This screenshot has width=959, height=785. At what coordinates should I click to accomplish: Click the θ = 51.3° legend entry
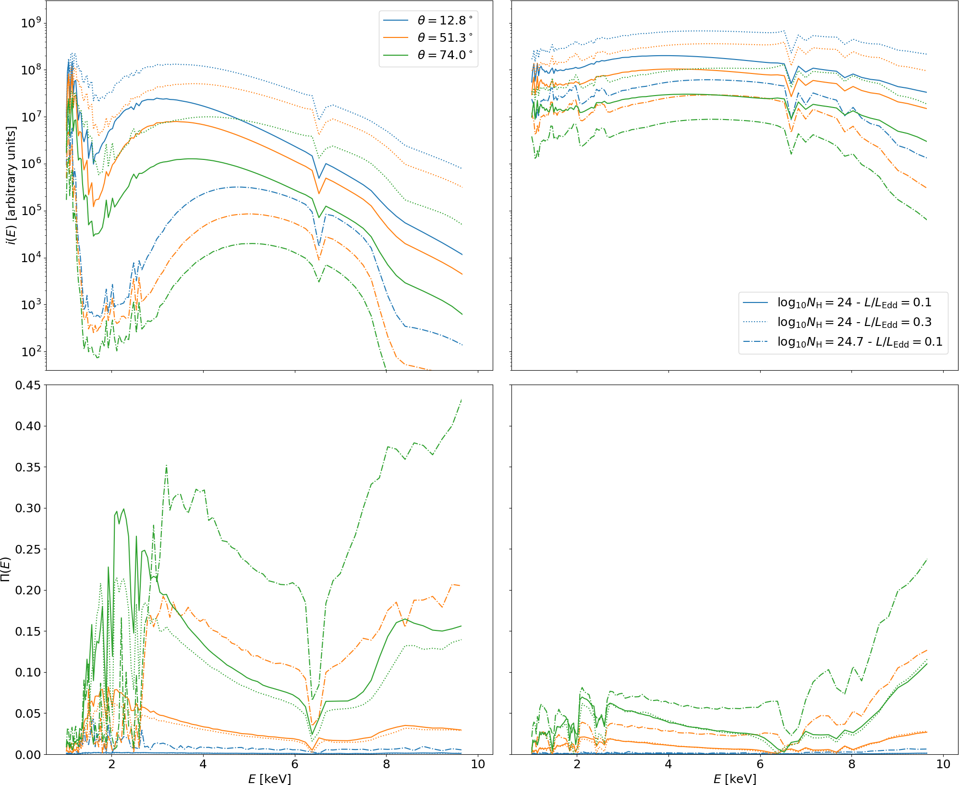point(428,37)
